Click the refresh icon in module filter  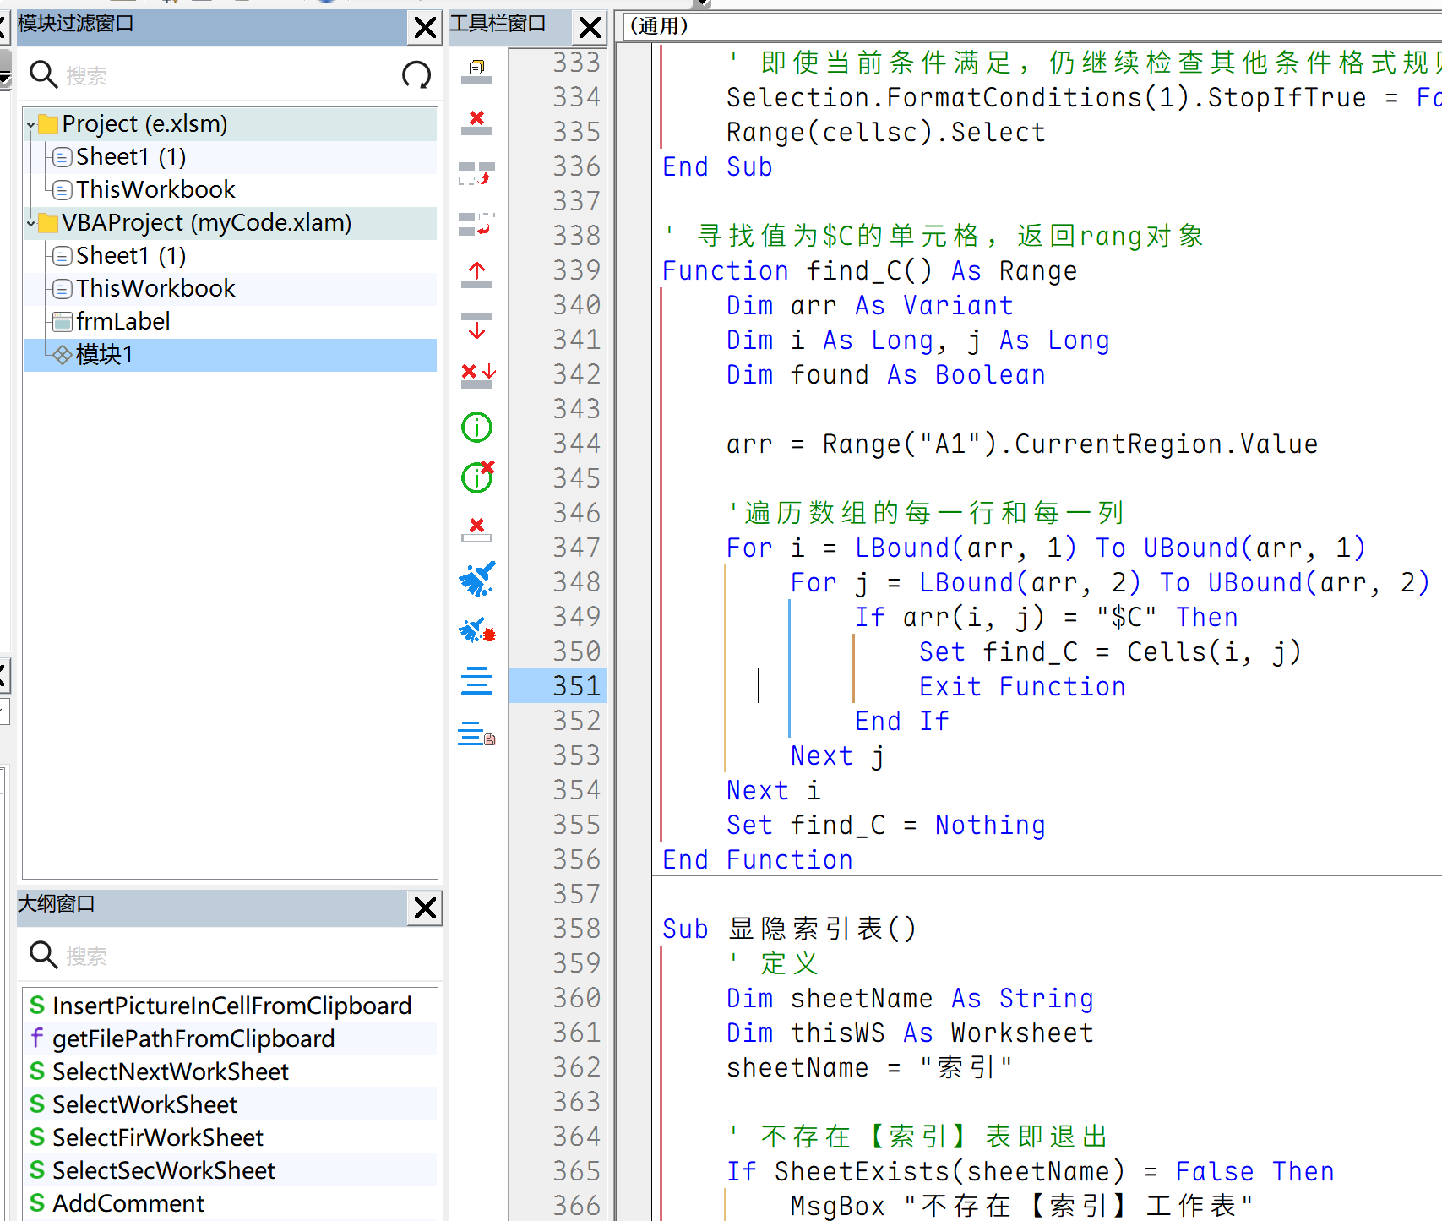coord(416,75)
